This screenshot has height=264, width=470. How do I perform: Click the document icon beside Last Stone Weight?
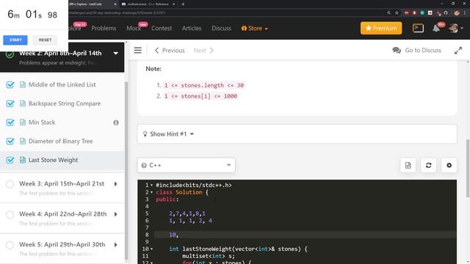23,160
